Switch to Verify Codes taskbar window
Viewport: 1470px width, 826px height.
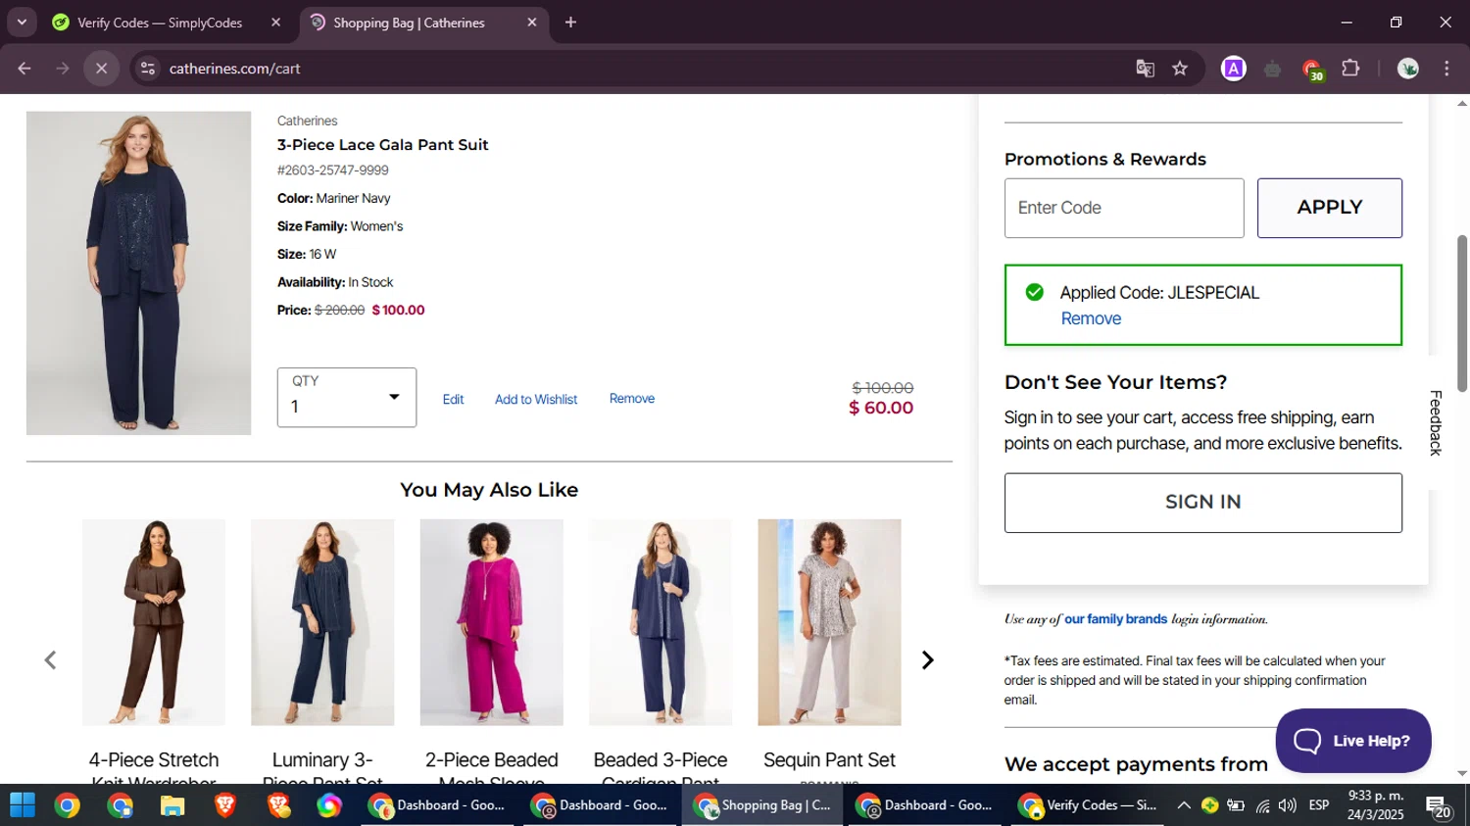point(1088,805)
